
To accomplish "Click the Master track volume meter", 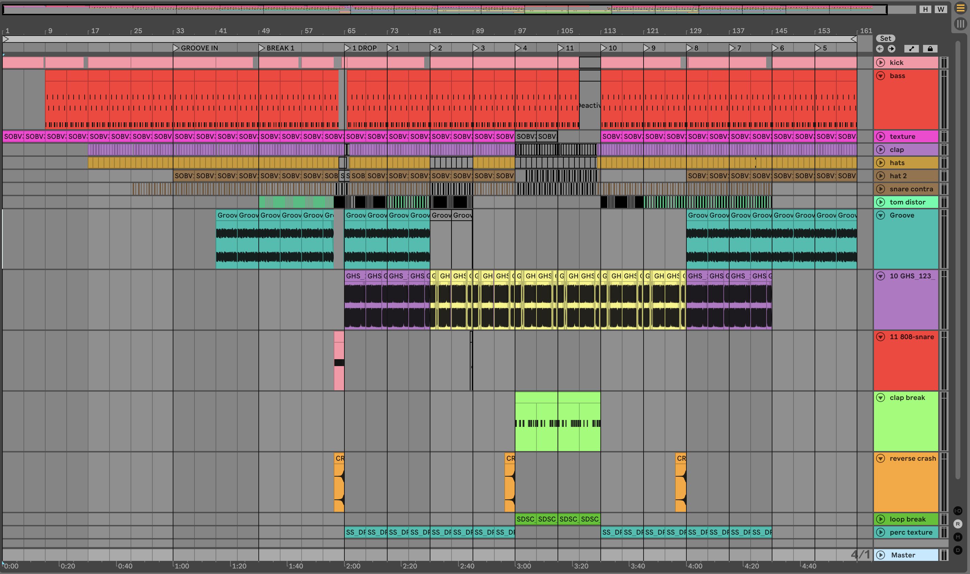I will [944, 555].
